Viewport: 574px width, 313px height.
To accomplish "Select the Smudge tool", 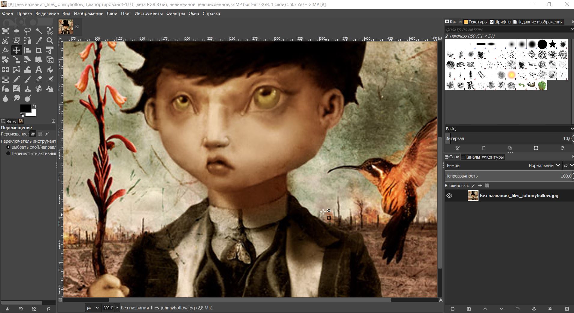I will [x=17, y=98].
